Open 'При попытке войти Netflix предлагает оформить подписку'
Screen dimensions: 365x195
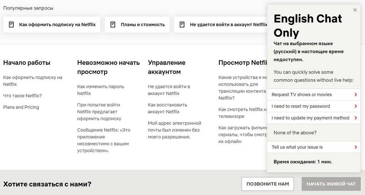pos(99,112)
